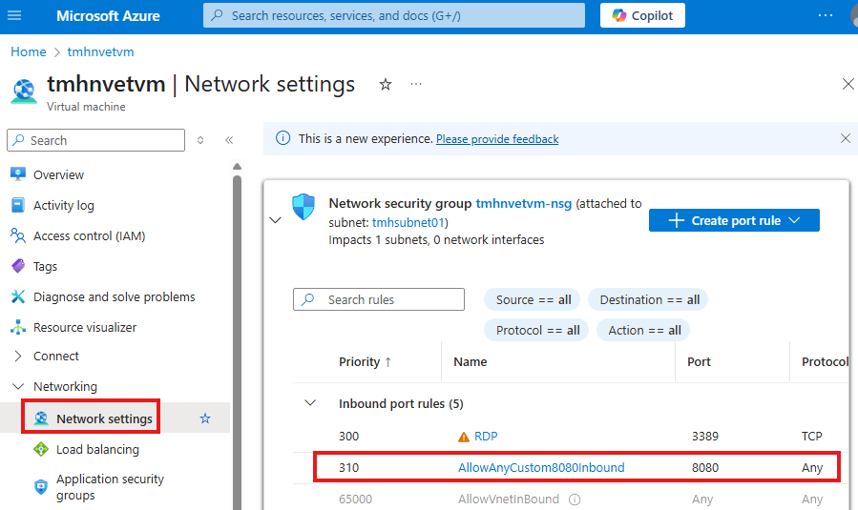The height and width of the screenshot is (510, 858).
Task: Click the Network settings sidebar icon
Action: (x=41, y=418)
